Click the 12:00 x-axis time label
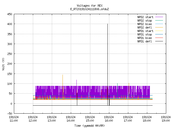Image resolution: width=171 pixels, height=128 pixels. tap(33, 121)
